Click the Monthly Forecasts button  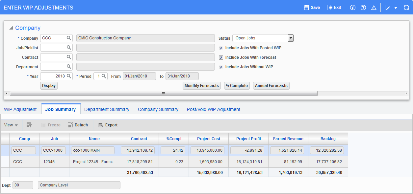[201, 85]
